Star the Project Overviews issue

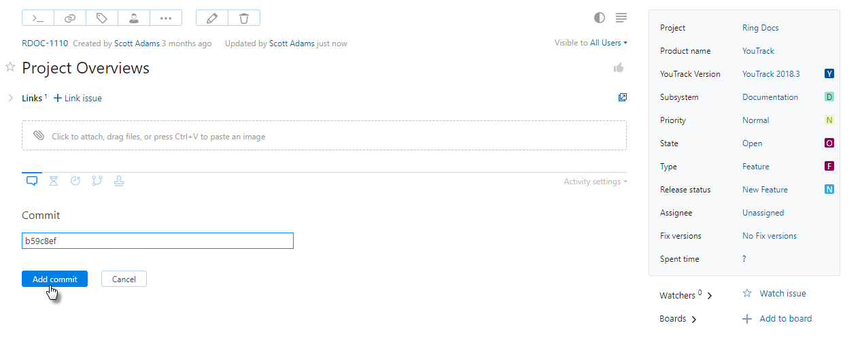pyautogui.click(x=10, y=67)
